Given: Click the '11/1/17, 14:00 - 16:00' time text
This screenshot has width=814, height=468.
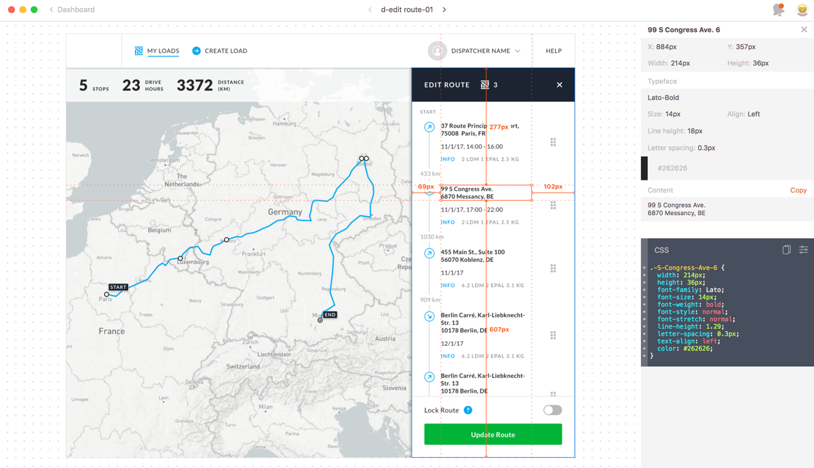Looking at the screenshot, I should coord(471,147).
